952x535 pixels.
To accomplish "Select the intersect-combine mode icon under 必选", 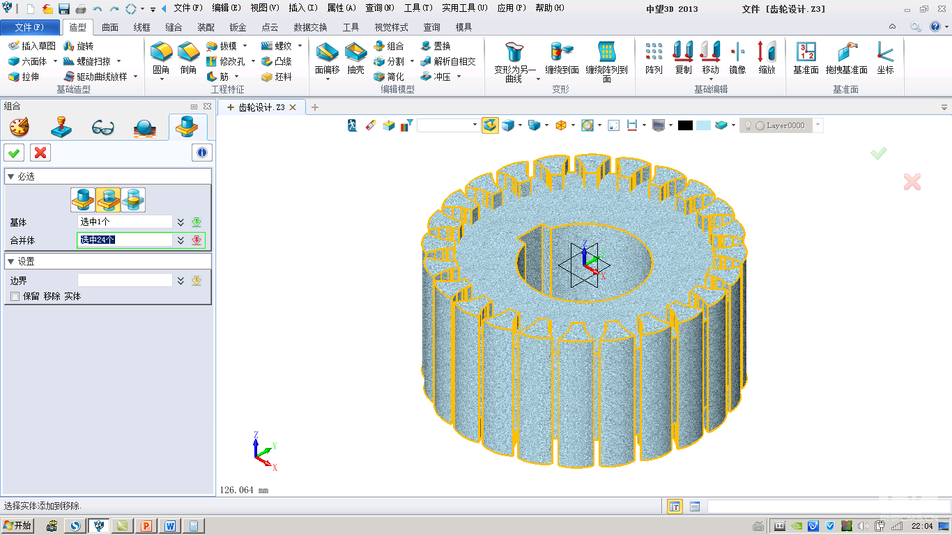I will point(133,200).
